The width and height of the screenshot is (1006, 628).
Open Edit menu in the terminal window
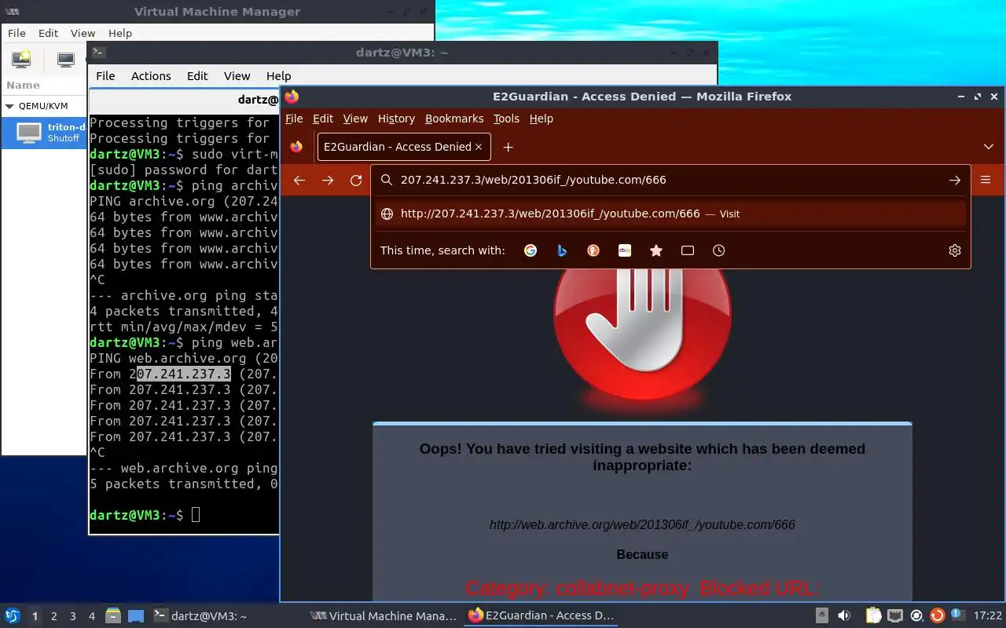click(197, 76)
